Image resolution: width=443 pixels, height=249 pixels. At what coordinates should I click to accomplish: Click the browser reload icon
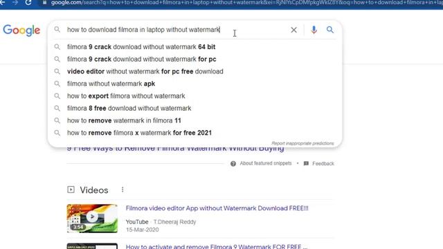[28, 3]
